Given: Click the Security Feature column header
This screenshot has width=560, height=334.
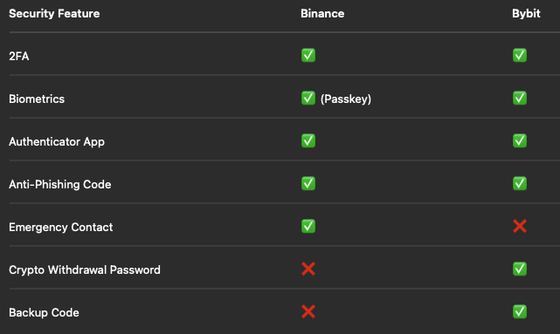Looking at the screenshot, I should [x=54, y=14].
